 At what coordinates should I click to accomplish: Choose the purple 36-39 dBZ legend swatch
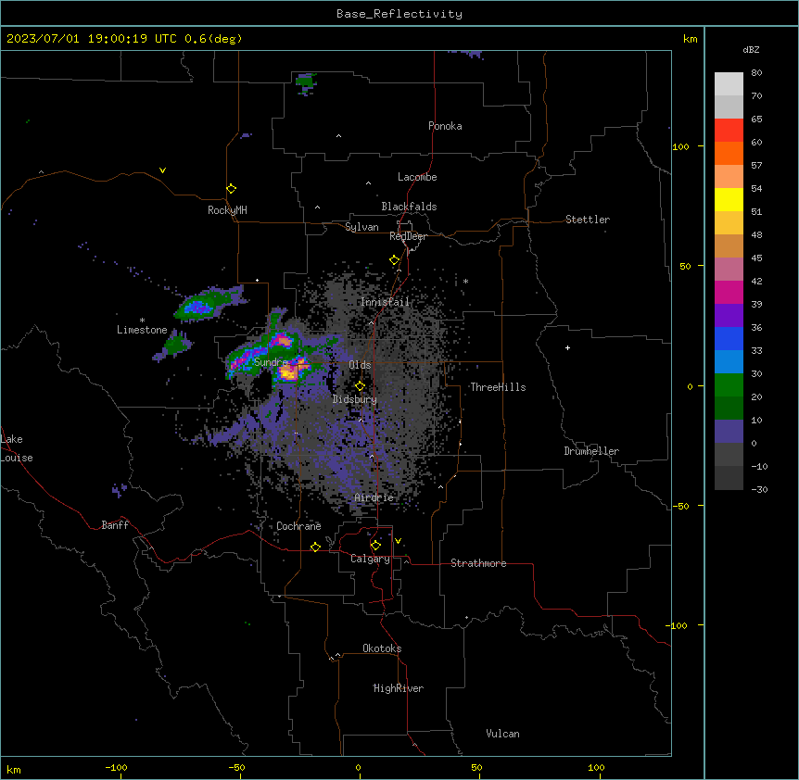coord(729,316)
